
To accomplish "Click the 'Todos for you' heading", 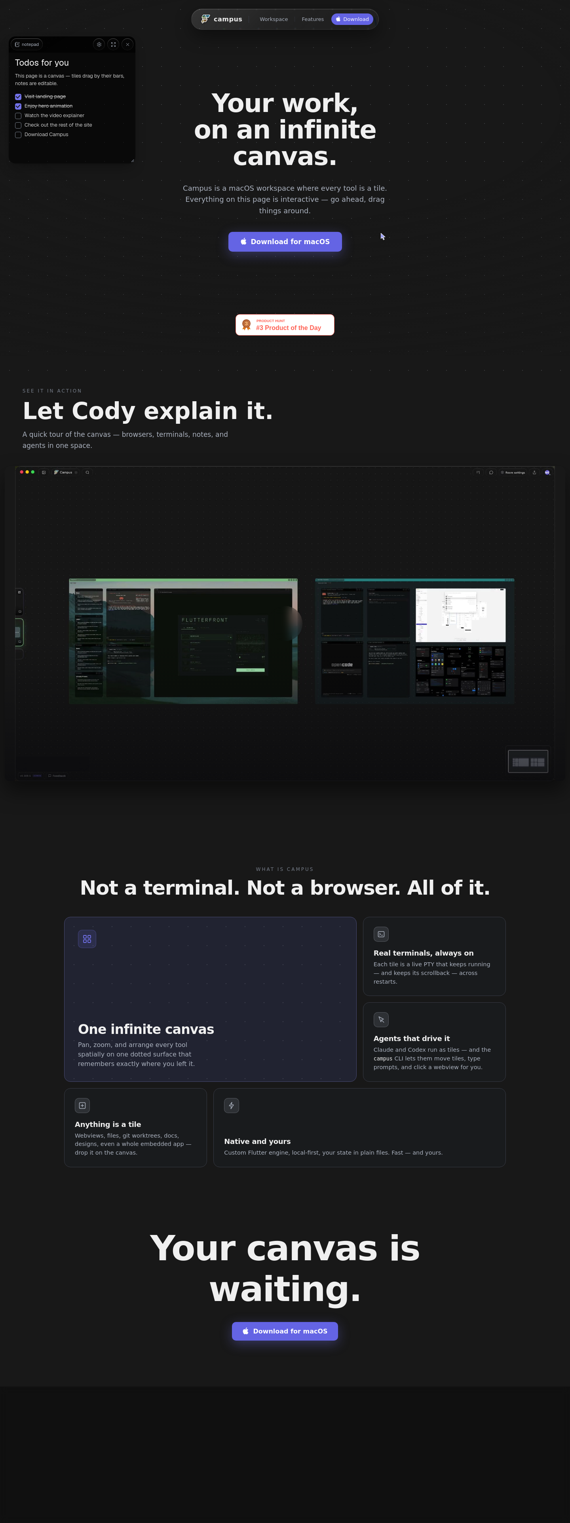I will 42,63.
